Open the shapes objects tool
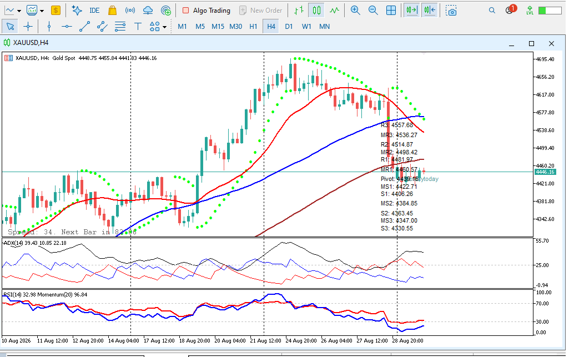This screenshot has height=357, width=569. click(x=154, y=27)
